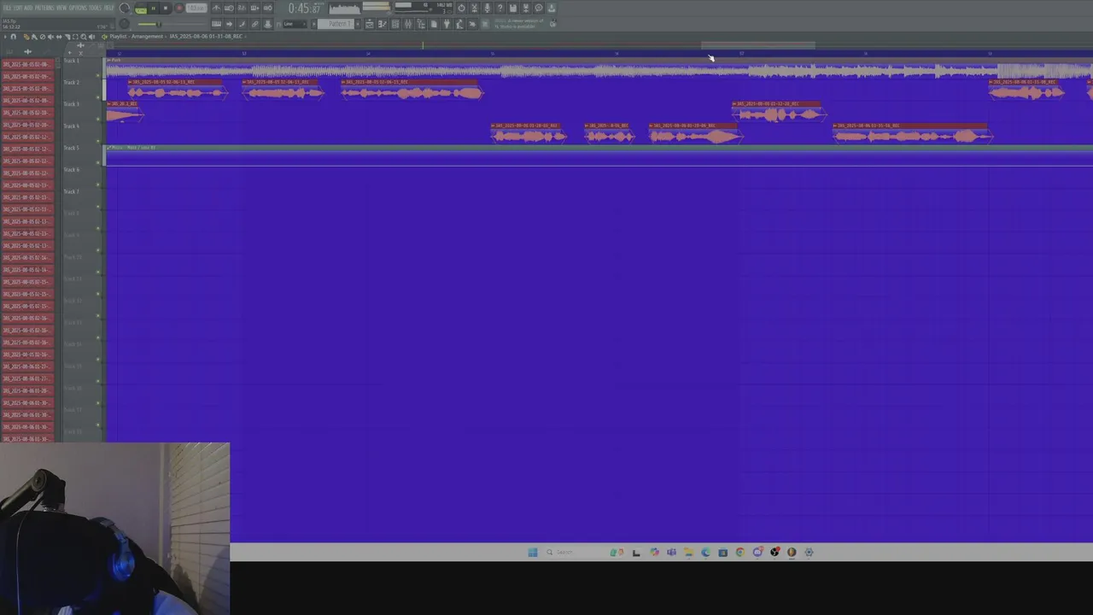The height and width of the screenshot is (615, 1093).
Task: Click the Playlist options arrow icon
Action: (4, 37)
